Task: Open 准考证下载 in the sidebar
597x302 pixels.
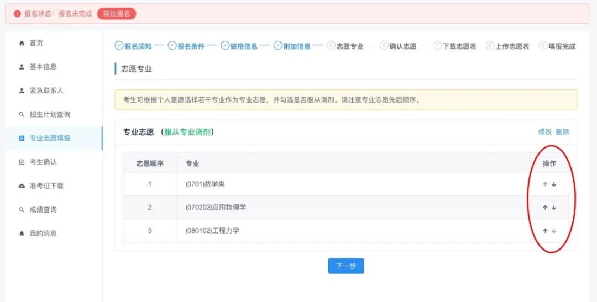Action: point(54,186)
